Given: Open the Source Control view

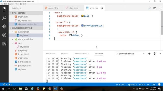Looking at the screenshot, I should [4, 26].
